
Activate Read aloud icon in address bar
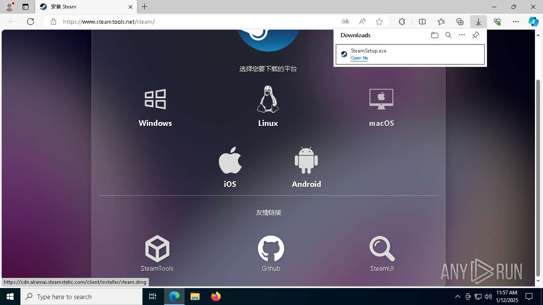[x=362, y=22]
